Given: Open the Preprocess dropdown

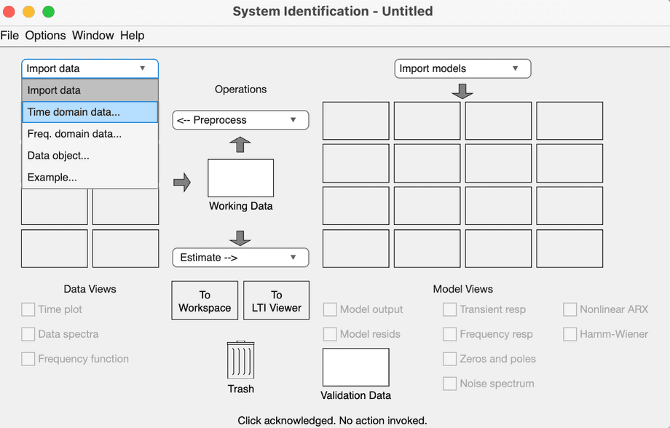Looking at the screenshot, I should (x=240, y=120).
